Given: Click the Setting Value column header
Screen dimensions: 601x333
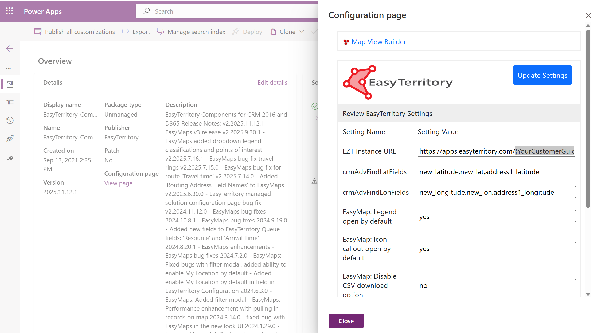Looking at the screenshot, I should point(438,132).
